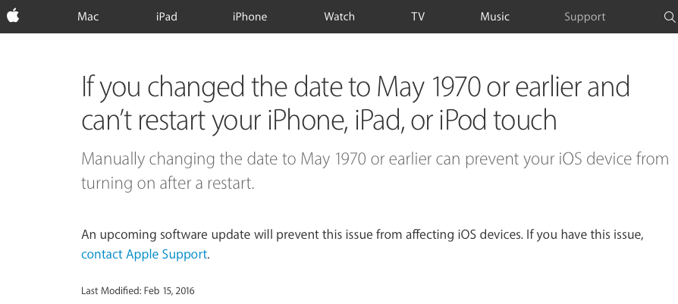678x304 pixels.
Task: Click the Apple logo icon
Action: click(x=12, y=16)
